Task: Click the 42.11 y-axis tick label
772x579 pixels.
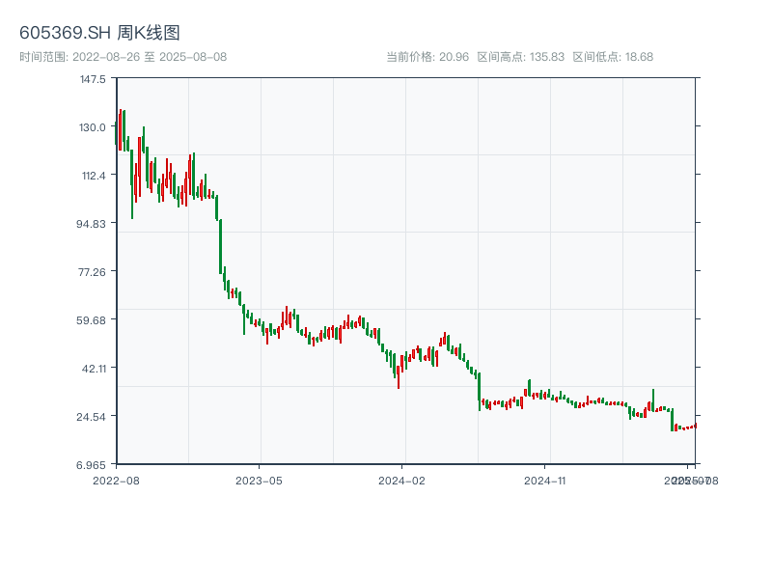Action: (x=93, y=369)
